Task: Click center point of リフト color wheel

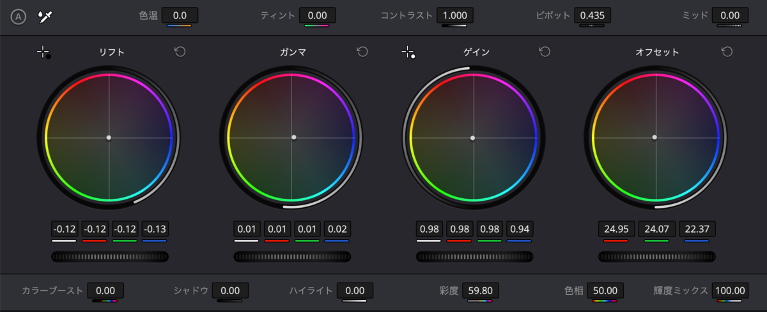Action: coord(109,137)
